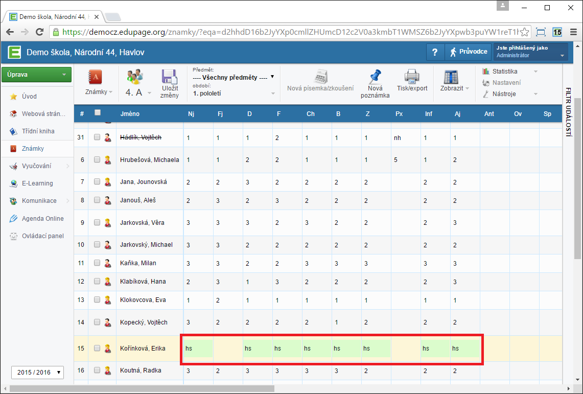
Task: Expand Vyučování submenu arrow
Action: pyautogui.click(x=67, y=166)
